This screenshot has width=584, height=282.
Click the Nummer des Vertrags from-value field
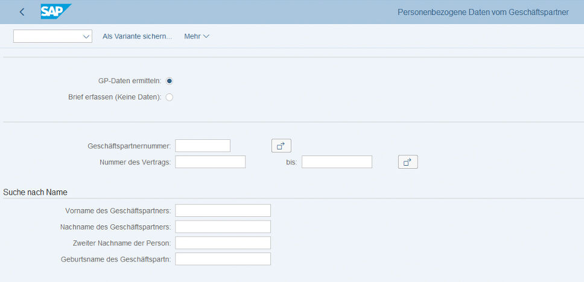pos(210,161)
